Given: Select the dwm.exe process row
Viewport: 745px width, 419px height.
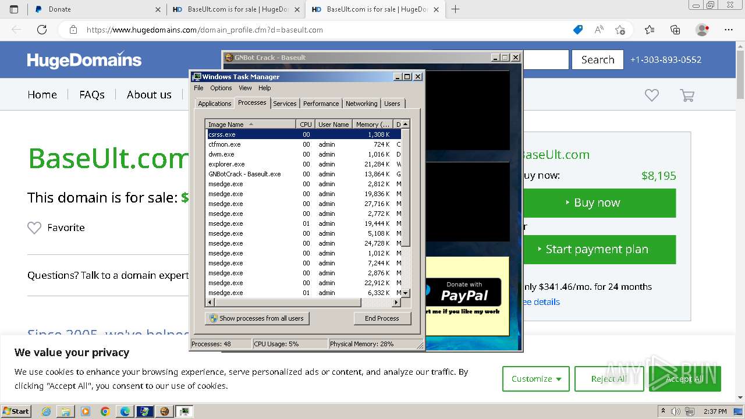Looking at the screenshot, I should (303, 154).
